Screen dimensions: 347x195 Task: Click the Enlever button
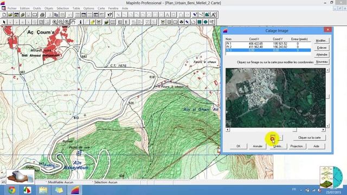tap(322, 48)
